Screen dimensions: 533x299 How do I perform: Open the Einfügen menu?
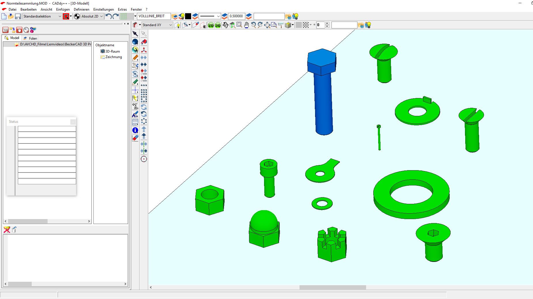[63, 9]
